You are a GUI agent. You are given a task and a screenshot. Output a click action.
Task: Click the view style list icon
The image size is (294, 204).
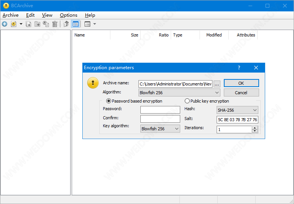pyautogui.click(x=87, y=24)
